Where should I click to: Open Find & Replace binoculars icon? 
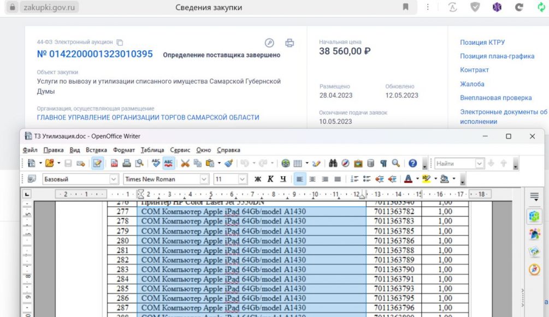tap(333, 163)
